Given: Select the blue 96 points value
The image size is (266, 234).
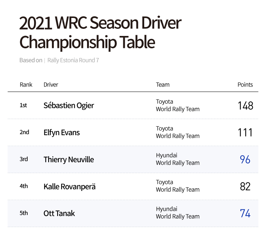Looking at the screenshot, I should point(245,159).
